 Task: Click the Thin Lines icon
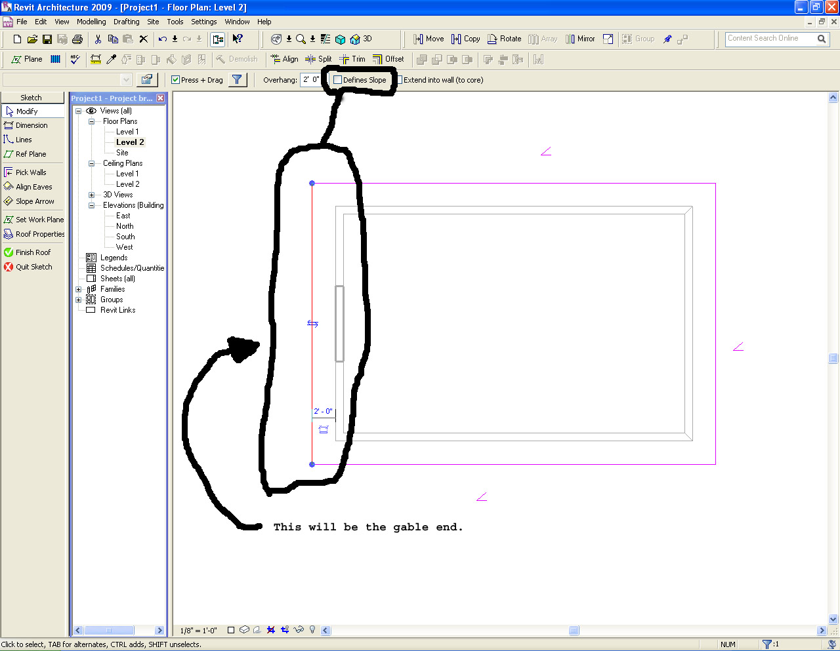tap(325, 39)
